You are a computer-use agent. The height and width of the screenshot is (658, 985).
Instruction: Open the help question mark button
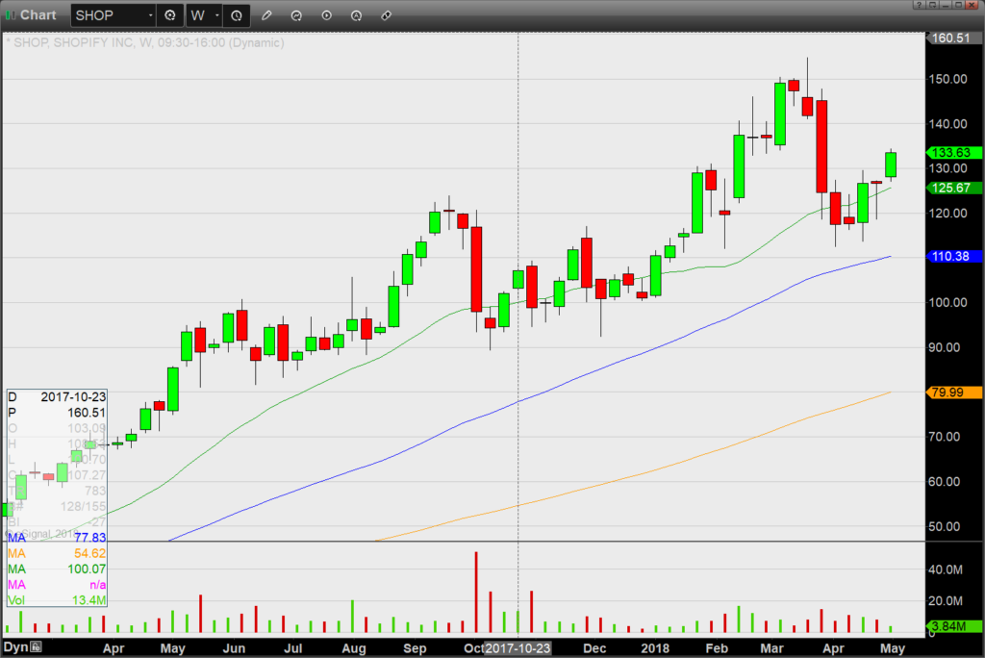point(919,5)
